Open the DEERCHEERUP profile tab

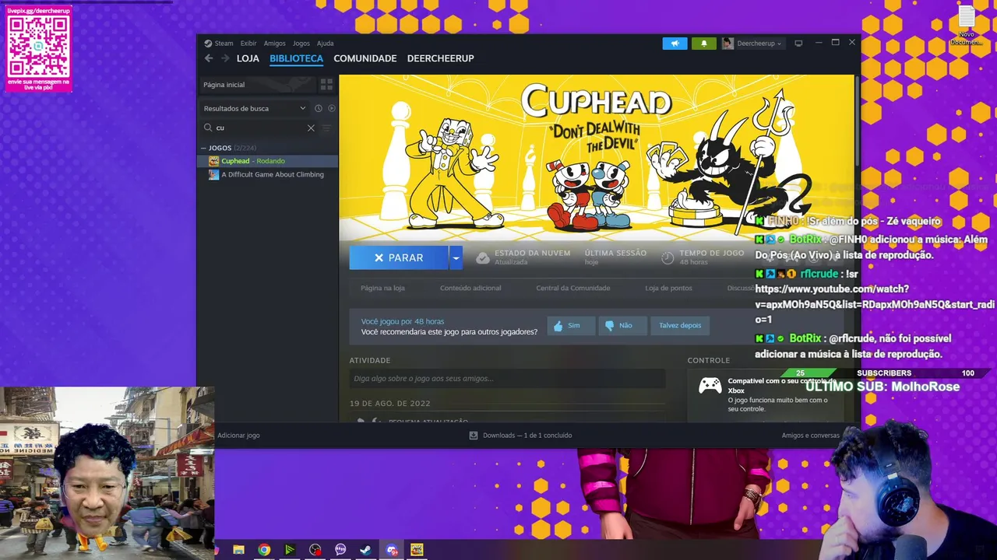(x=440, y=58)
